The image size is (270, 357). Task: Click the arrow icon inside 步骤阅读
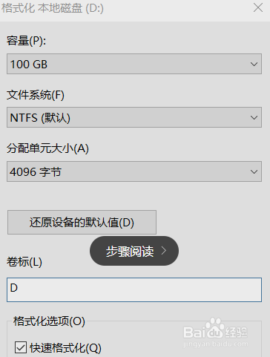164,251
